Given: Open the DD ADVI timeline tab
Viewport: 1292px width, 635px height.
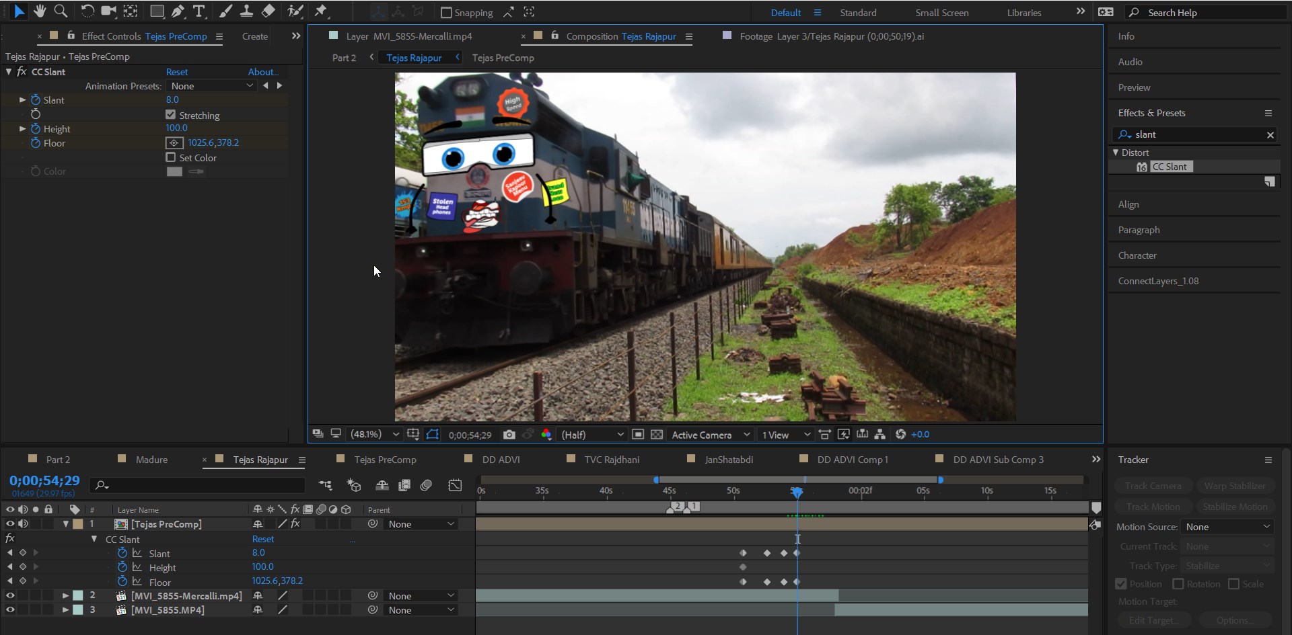Looking at the screenshot, I should [501, 460].
